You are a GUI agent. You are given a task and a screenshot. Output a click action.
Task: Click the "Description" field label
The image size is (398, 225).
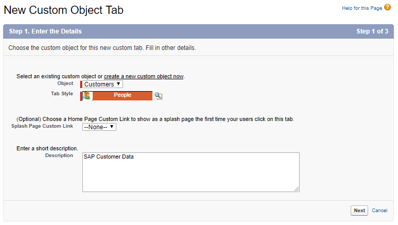59,155
